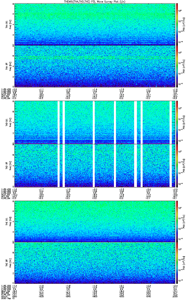This screenshot has width=187, height=300.
Task: Click the PSD color bar beside THE B-perpendicular
Action: pos(177,221)
